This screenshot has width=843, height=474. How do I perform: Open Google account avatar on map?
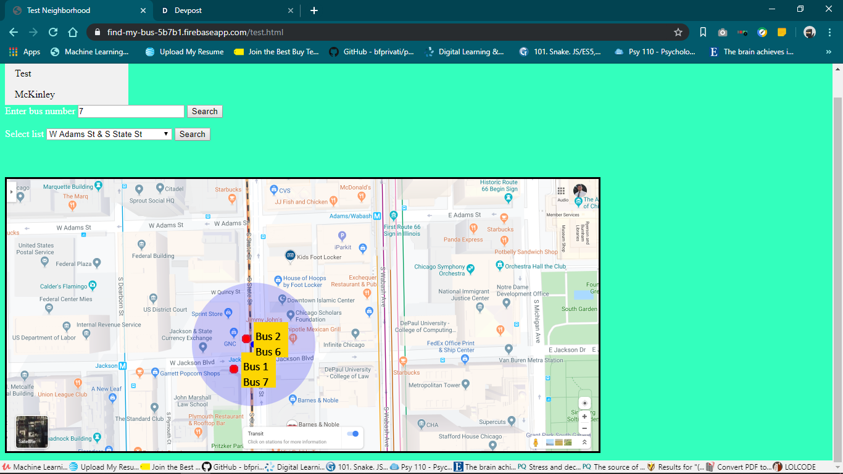pos(580,191)
